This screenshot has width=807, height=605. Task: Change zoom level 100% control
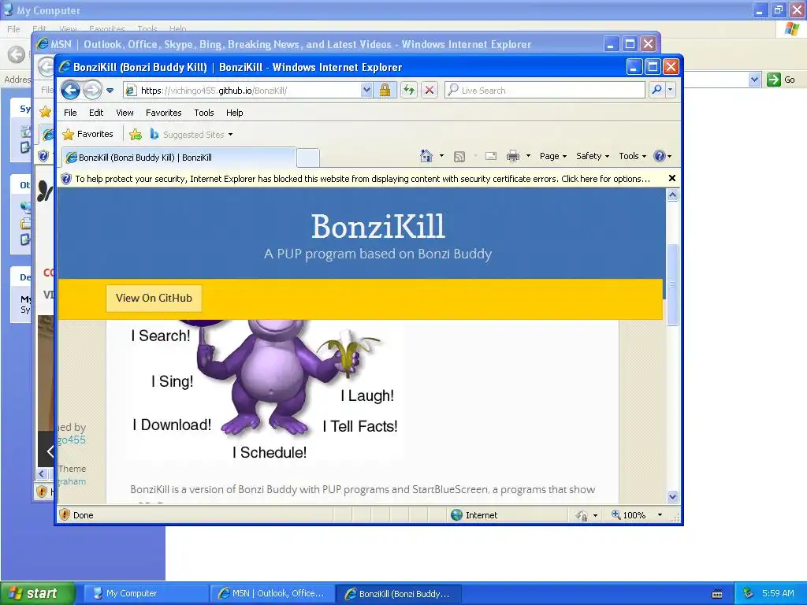(x=628, y=515)
